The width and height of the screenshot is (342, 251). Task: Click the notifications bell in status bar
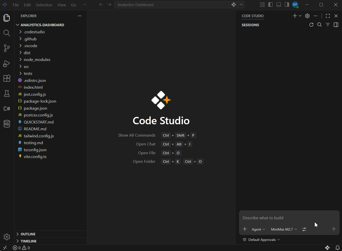click(337, 248)
